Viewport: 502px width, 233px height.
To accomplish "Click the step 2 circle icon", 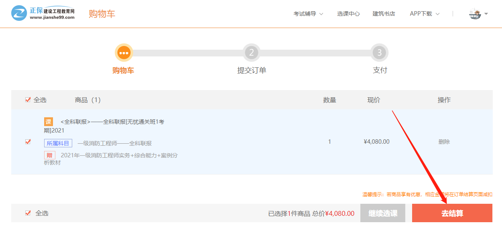I will [x=252, y=52].
